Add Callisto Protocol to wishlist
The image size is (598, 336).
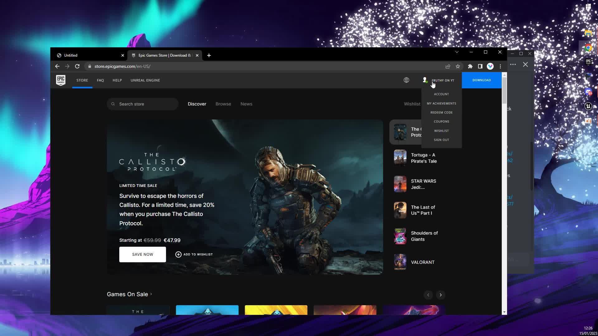pos(194,254)
